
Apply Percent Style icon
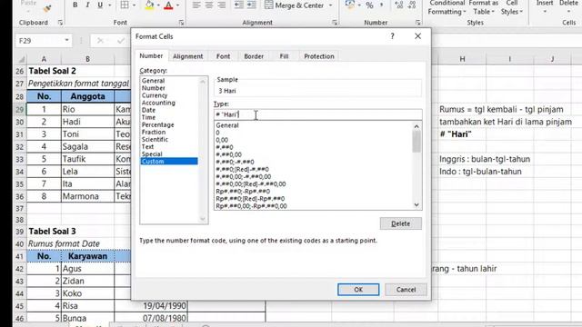(369, 5)
